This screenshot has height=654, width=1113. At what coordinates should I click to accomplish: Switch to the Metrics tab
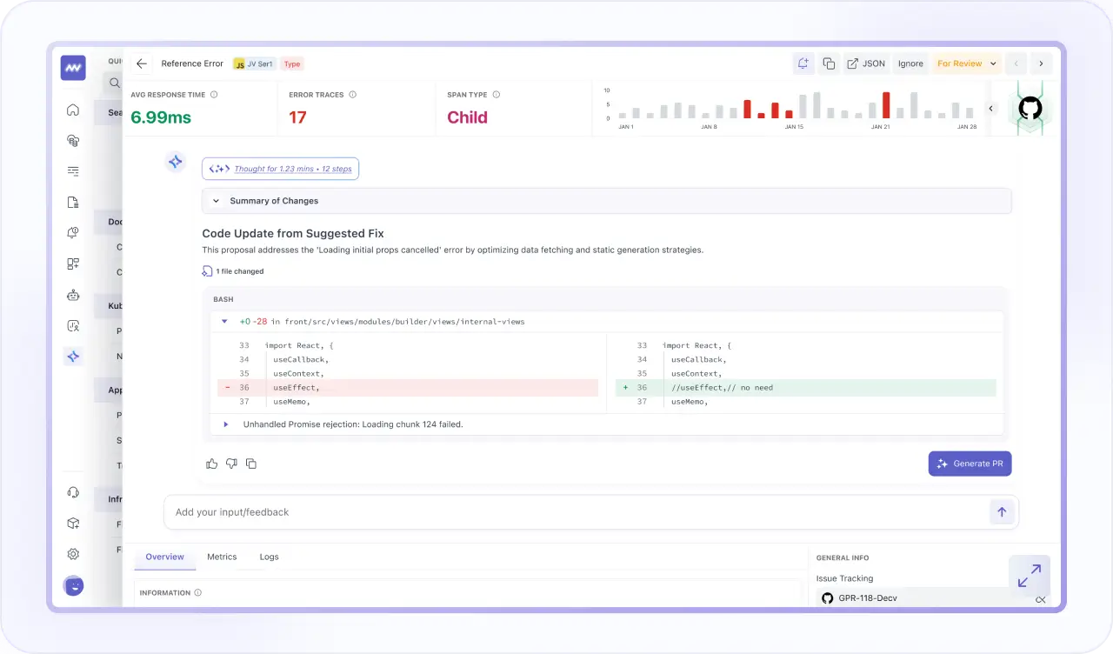pyautogui.click(x=222, y=557)
